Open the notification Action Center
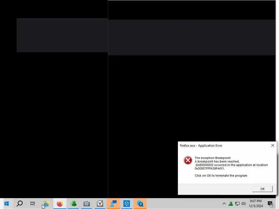The height and width of the screenshot is (209, 279). pos(270,204)
